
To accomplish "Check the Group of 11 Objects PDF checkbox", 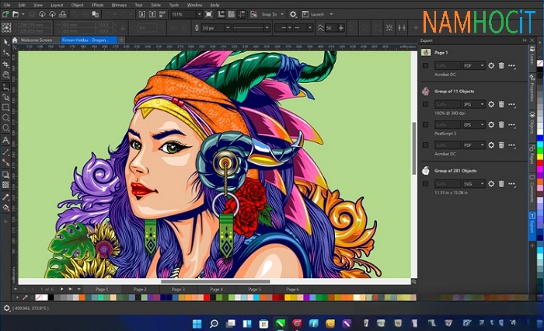I will (425, 145).
